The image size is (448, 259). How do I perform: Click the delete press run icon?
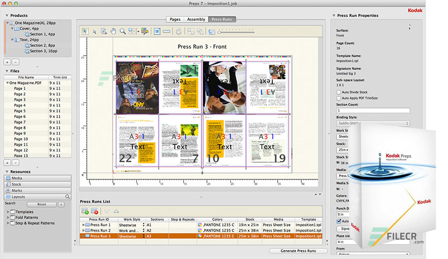(x=95, y=211)
